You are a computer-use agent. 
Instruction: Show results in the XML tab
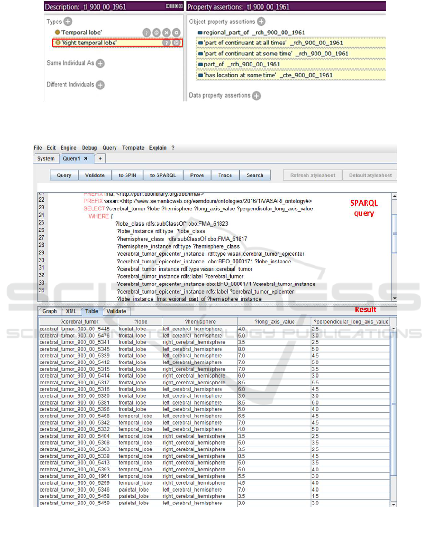pos(71,311)
